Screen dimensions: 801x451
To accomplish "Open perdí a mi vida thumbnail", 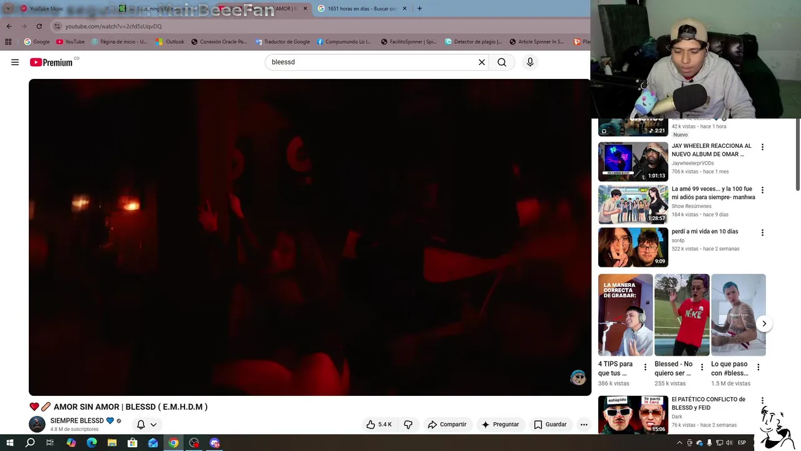I will pos(633,247).
